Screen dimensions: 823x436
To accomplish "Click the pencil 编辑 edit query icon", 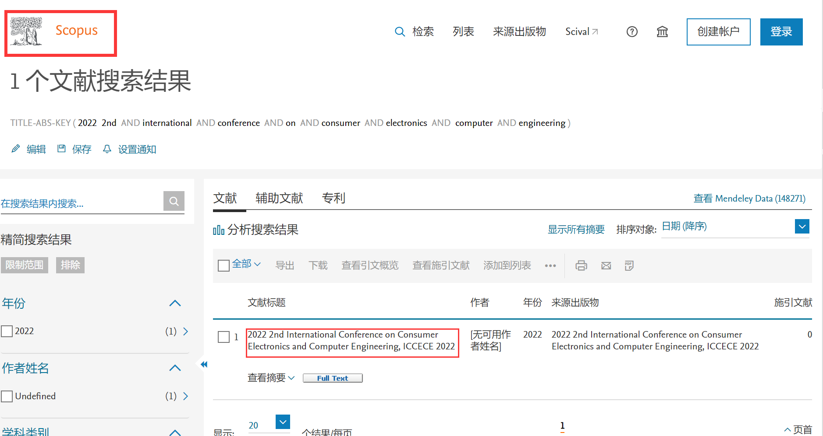I will (15, 149).
